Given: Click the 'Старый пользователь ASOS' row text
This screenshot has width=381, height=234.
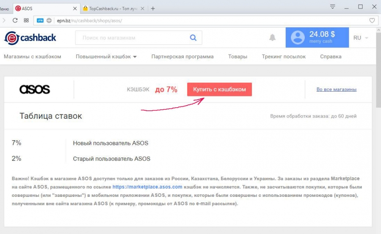Looking at the screenshot, I should pyautogui.click(x=111, y=159).
